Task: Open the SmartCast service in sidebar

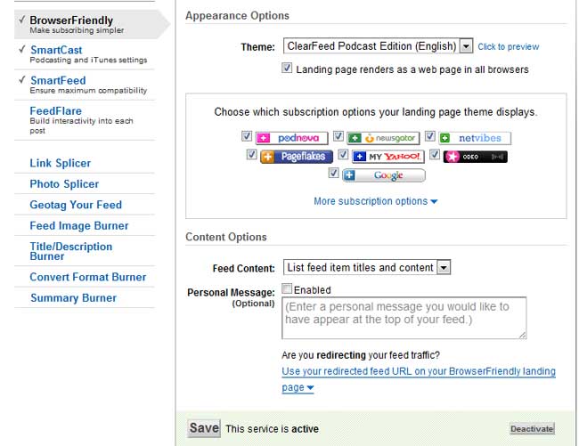Action: (x=56, y=50)
